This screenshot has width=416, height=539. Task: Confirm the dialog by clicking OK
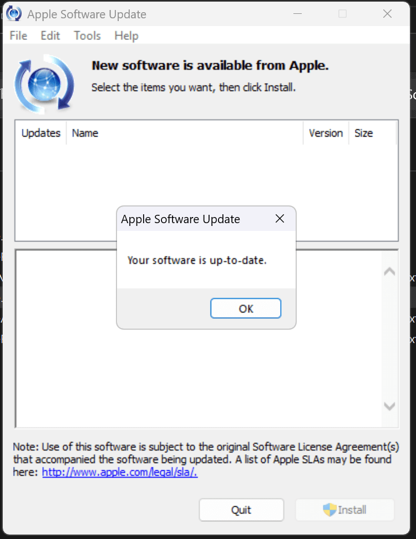pyautogui.click(x=246, y=308)
